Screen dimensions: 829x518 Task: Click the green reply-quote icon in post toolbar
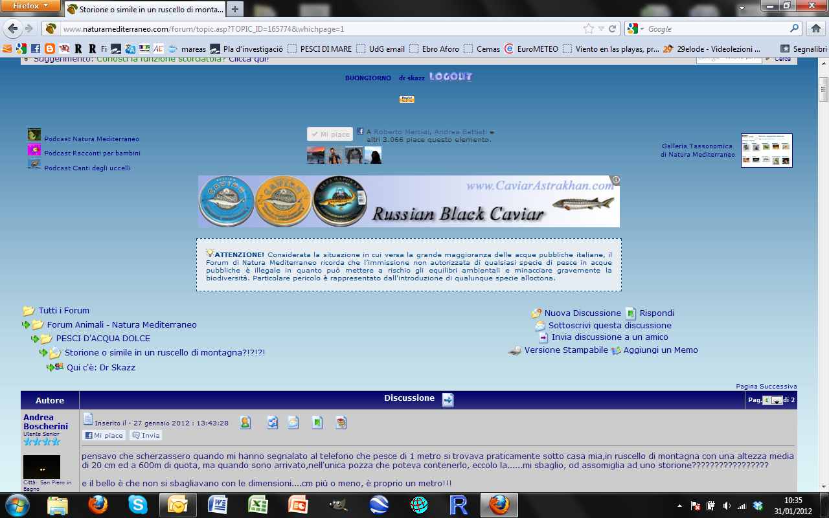317,423
